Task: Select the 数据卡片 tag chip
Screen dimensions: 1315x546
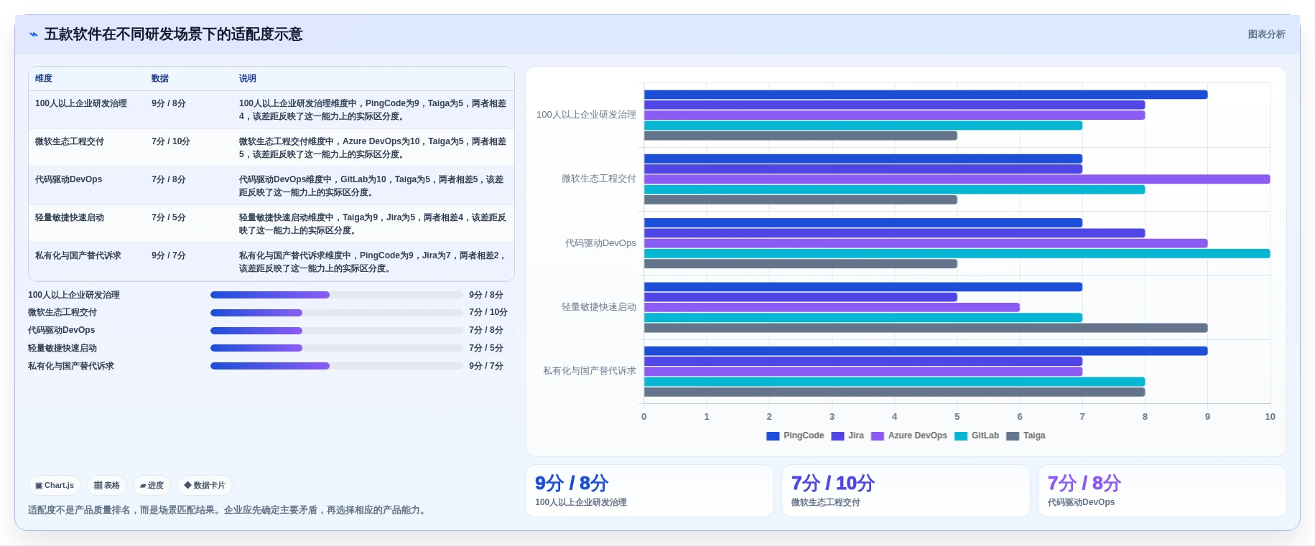Action: pyautogui.click(x=205, y=486)
